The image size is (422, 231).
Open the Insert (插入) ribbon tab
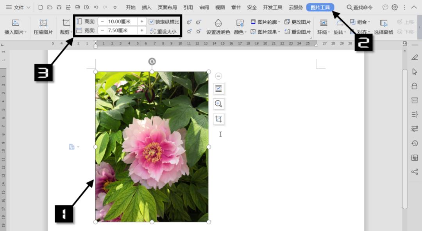coord(147,7)
